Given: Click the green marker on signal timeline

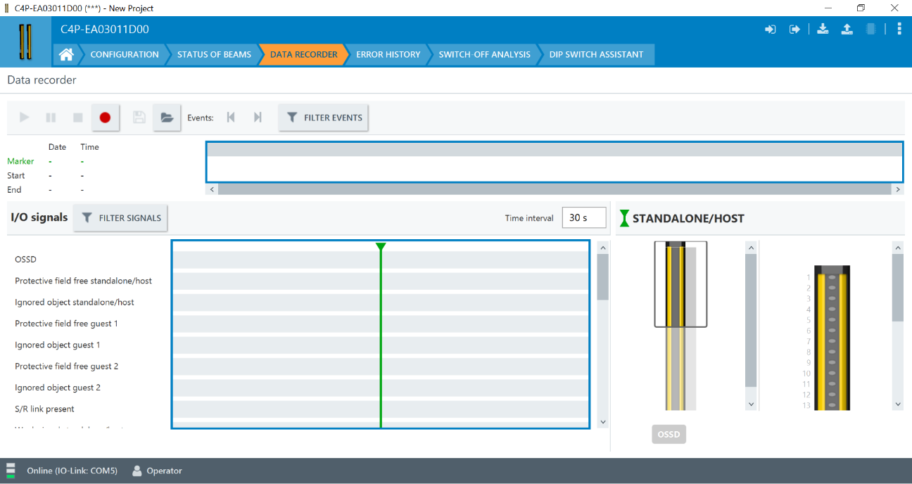Looking at the screenshot, I should tap(381, 248).
